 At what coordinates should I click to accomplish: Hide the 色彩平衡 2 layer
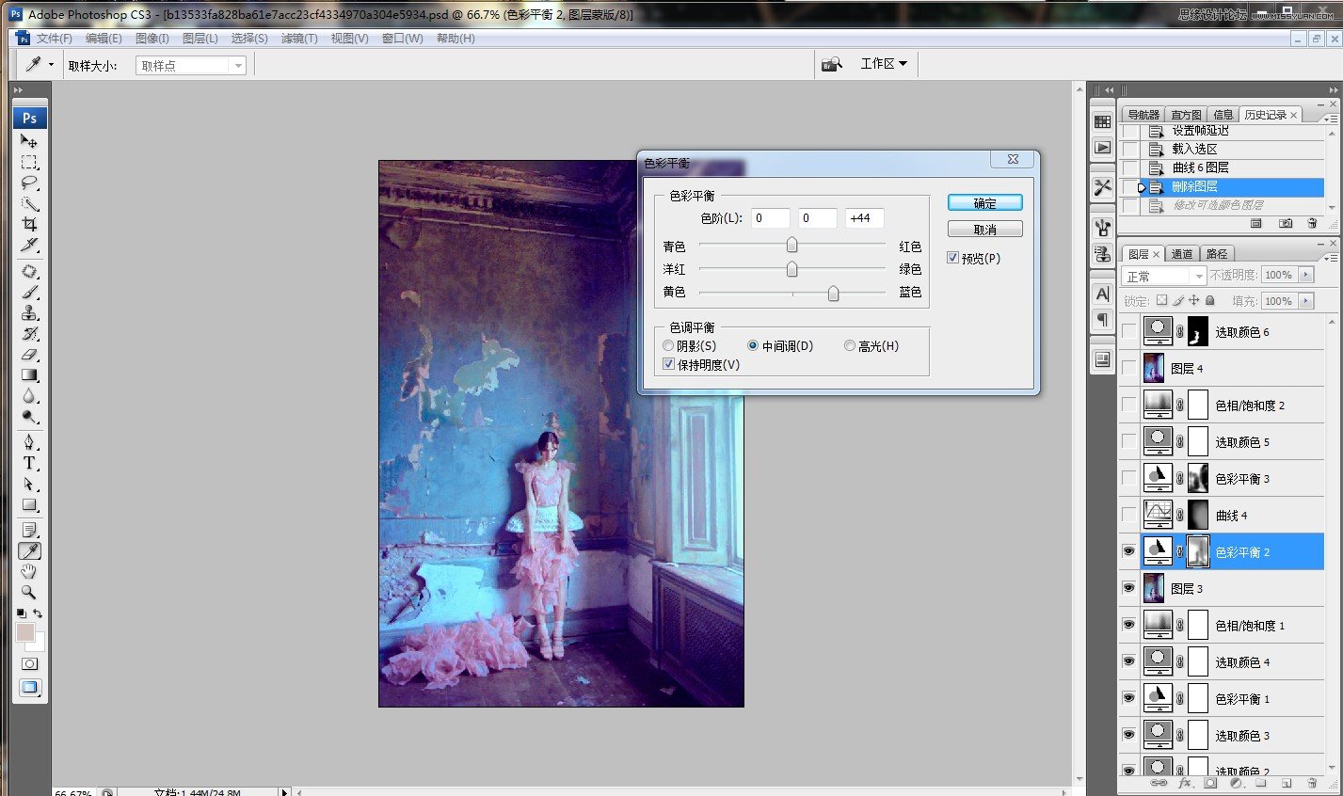1128,552
